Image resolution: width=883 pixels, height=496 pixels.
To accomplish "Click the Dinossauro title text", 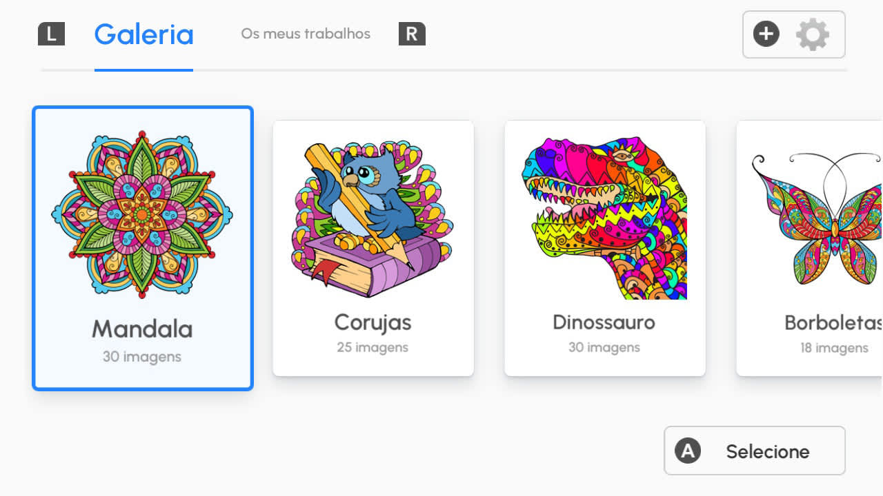I will click(604, 322).
